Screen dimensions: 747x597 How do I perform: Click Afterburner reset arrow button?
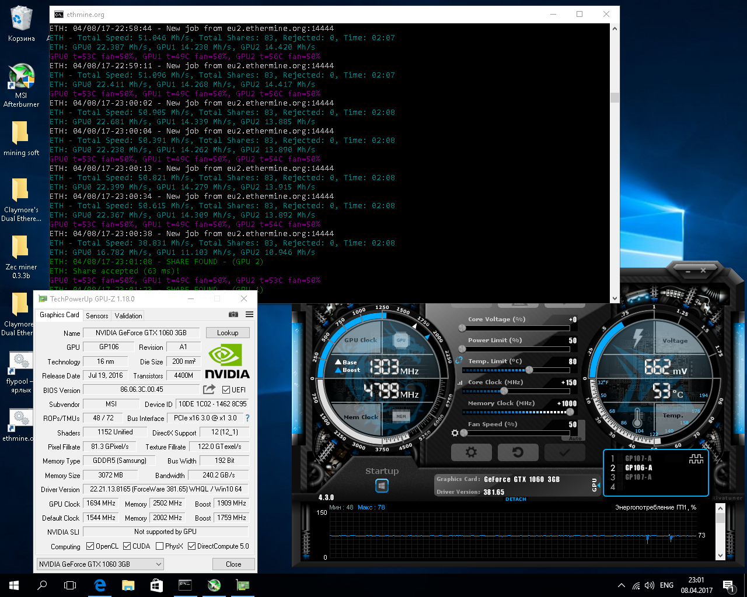pos(518,452)
